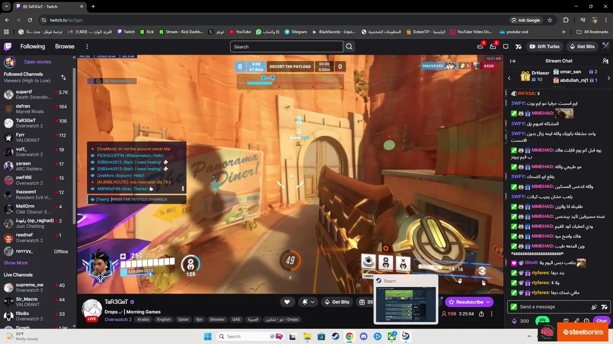The width and height of the screenshot is (613, 344).
Task: Expand the Resubscribe options arrow
Action: click(x=488, y=302)
